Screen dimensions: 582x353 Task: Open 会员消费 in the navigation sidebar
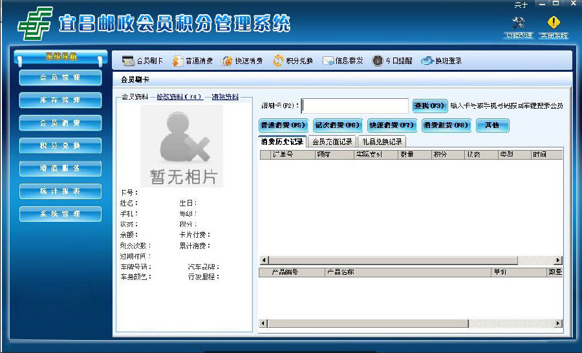(61, 123)
